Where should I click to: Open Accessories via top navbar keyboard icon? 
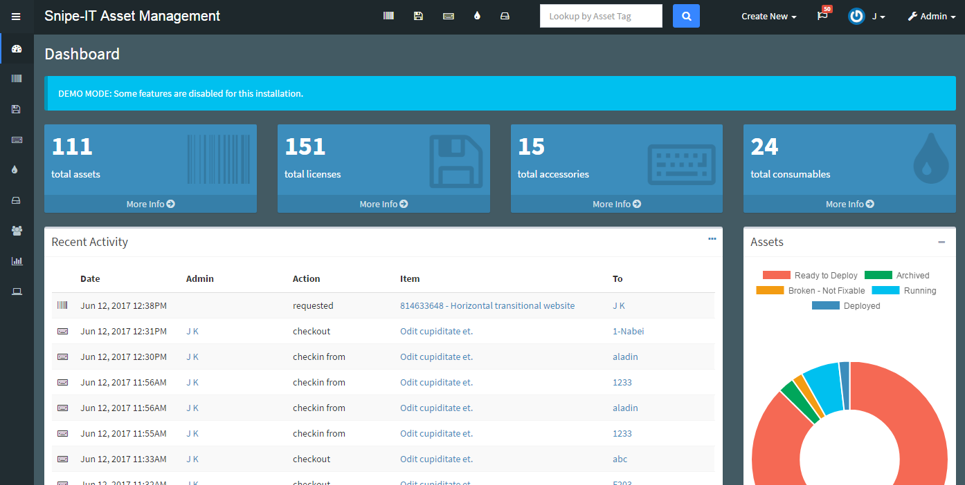(x=449, y=16)
